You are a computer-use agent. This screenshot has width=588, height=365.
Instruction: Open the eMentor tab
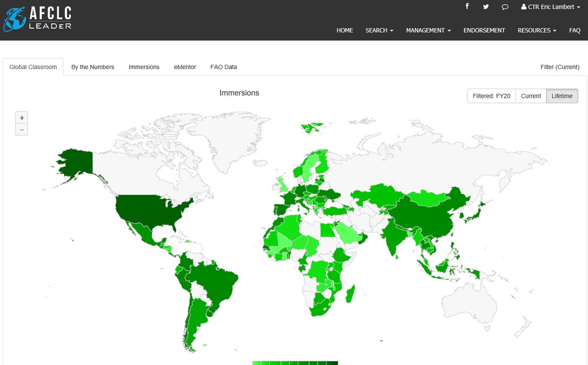click(x=185, y=67)
